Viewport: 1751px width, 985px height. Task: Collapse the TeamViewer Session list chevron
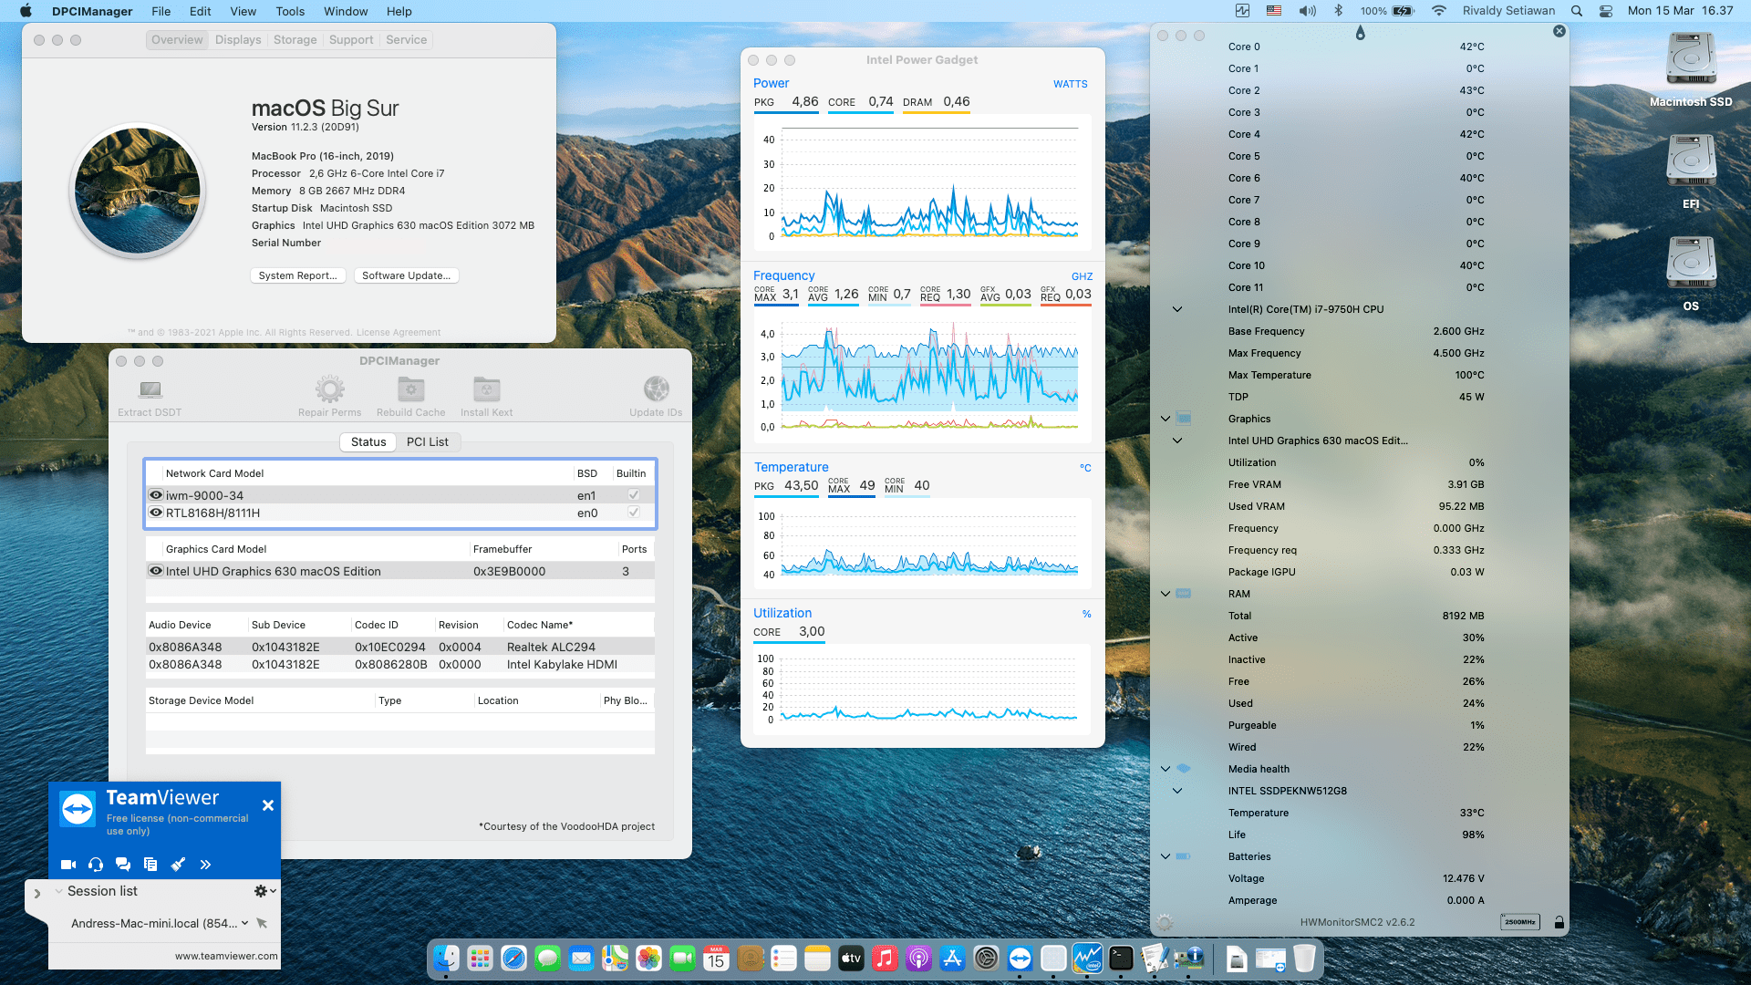pyautogui.click(x=59, y=891)
